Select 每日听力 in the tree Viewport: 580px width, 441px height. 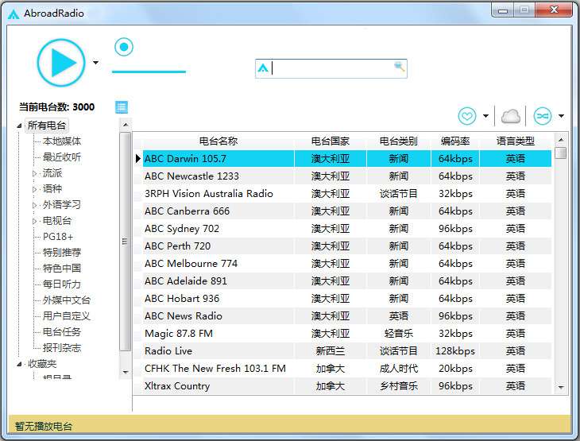point(62,284)
